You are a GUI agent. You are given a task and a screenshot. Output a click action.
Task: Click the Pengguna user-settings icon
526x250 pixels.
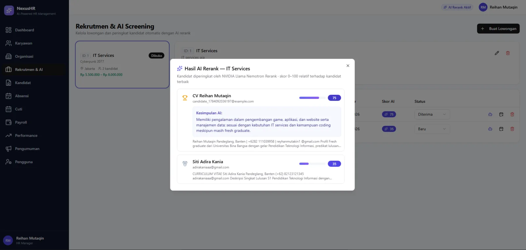(9, 162)
